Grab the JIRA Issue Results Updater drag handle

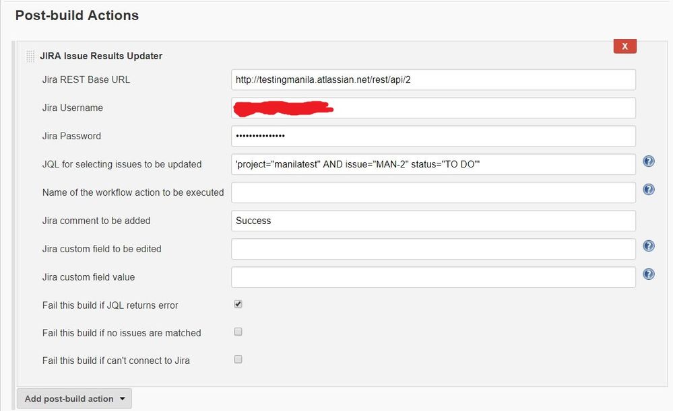[x=30, y=57]
